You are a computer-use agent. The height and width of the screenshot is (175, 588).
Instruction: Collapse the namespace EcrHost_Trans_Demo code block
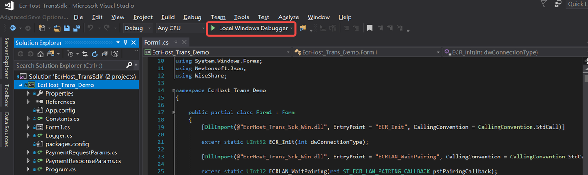(x=174, y=90)
